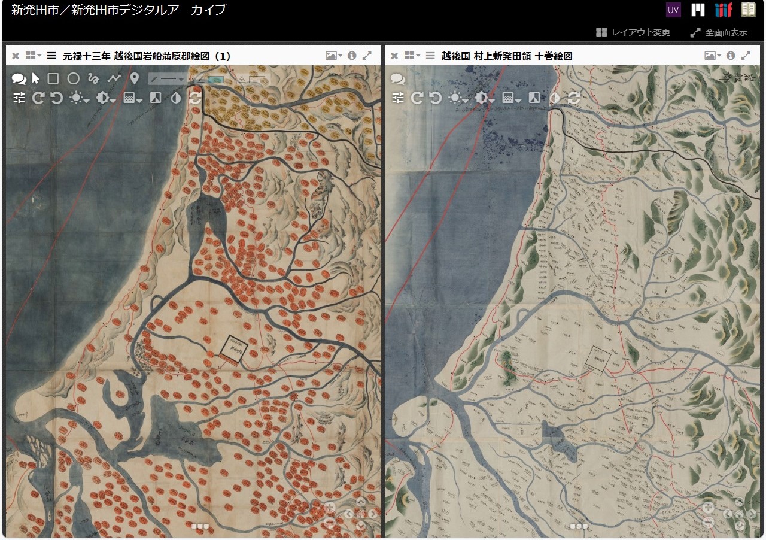Toggle image manipulation tools in left window

(19, 98)
